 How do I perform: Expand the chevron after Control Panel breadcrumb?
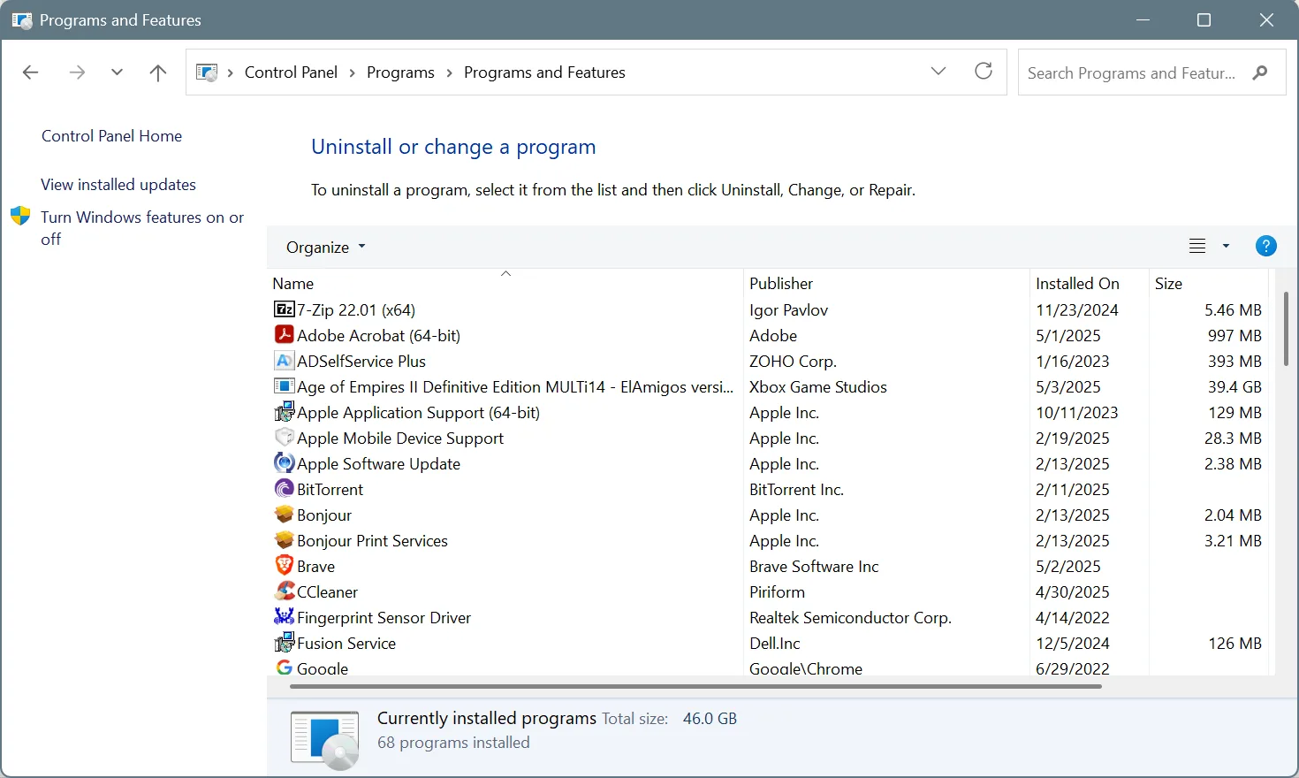click(353, 72)
